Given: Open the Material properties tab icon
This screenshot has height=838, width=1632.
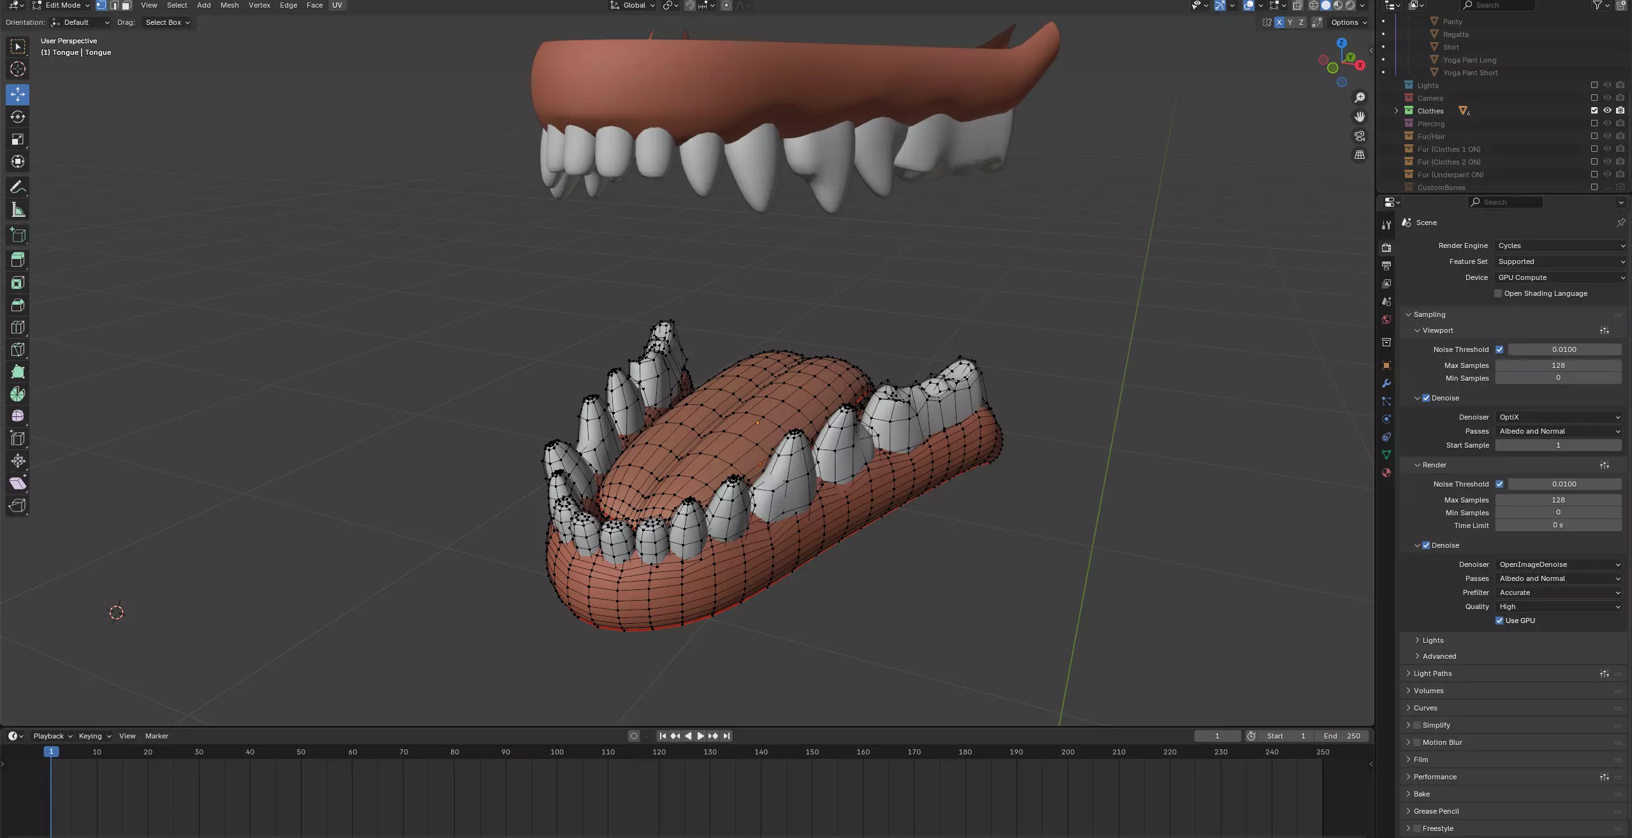Looking at the screenshot, I should click(1386, 473).
